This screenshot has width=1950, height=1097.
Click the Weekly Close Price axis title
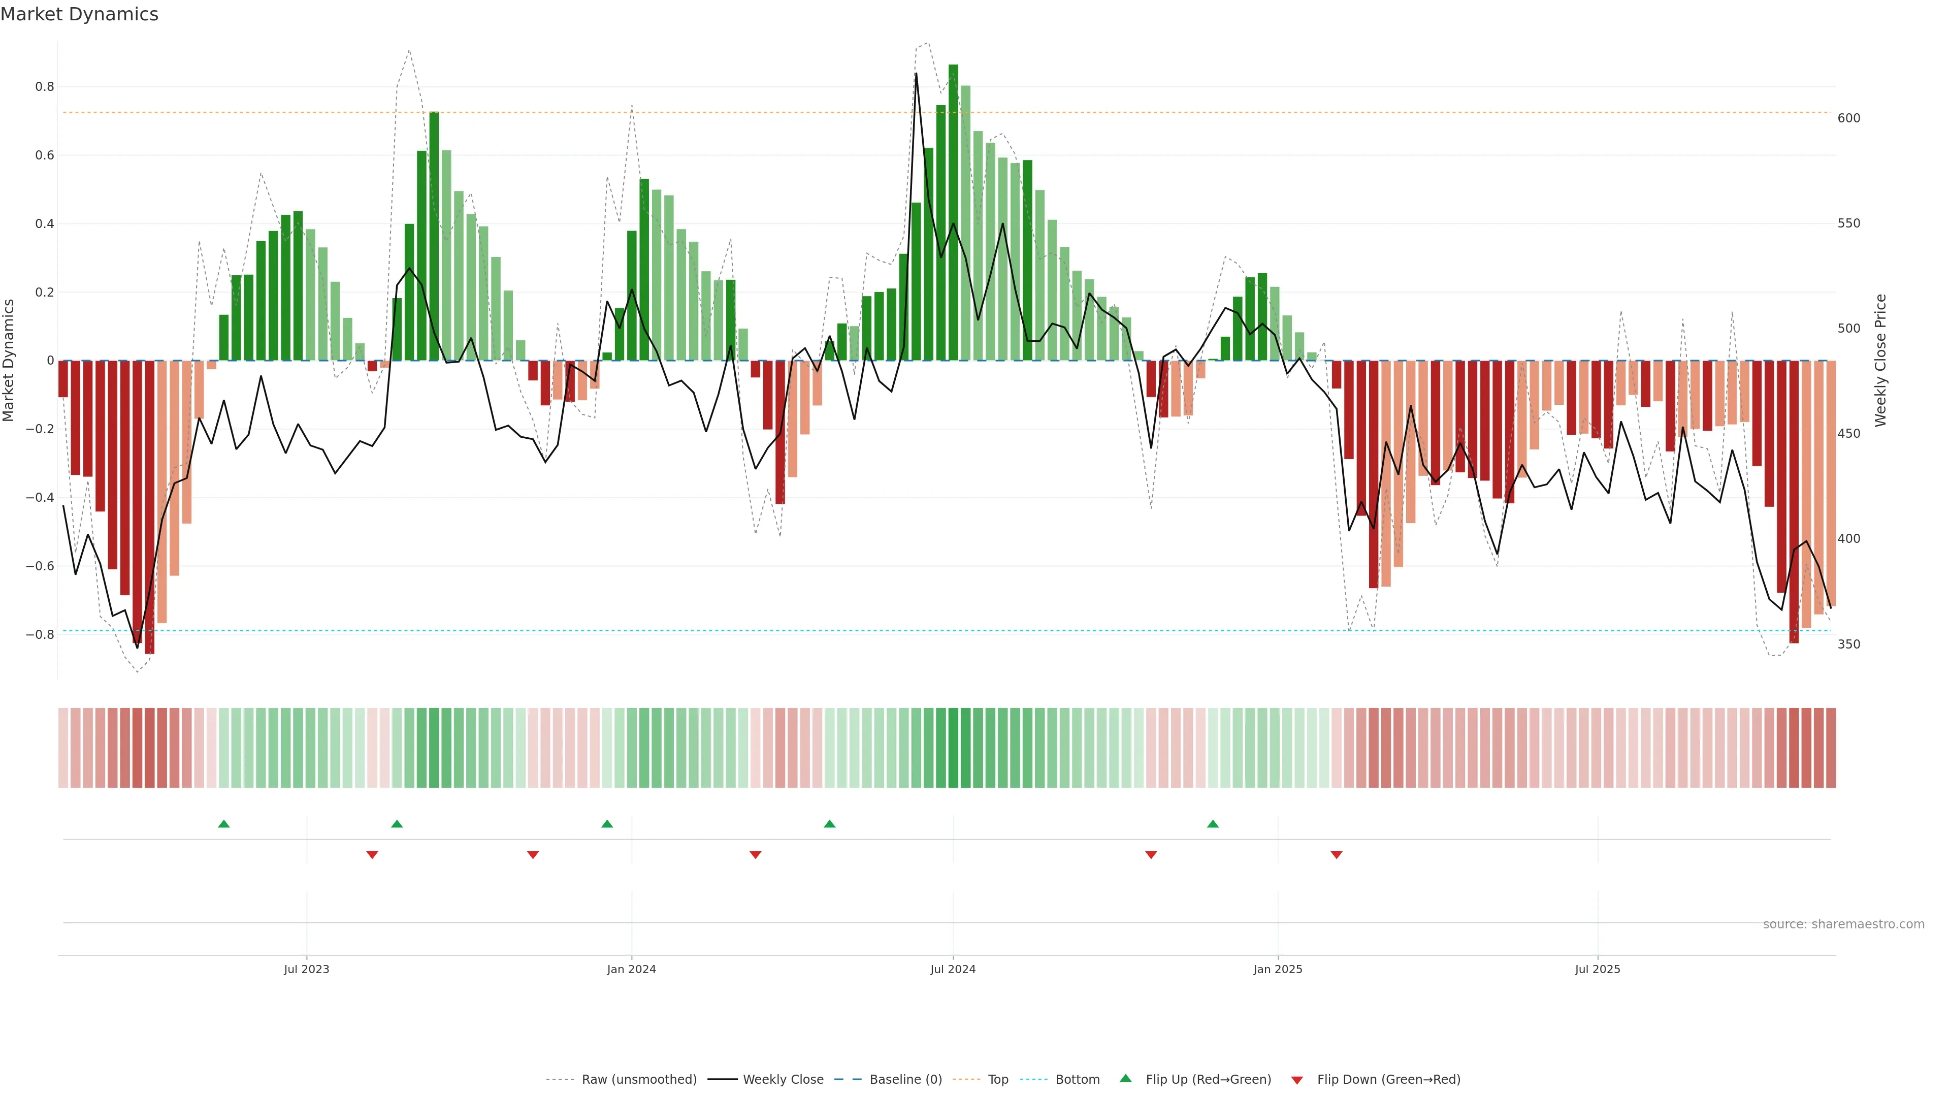point(1880,361)
